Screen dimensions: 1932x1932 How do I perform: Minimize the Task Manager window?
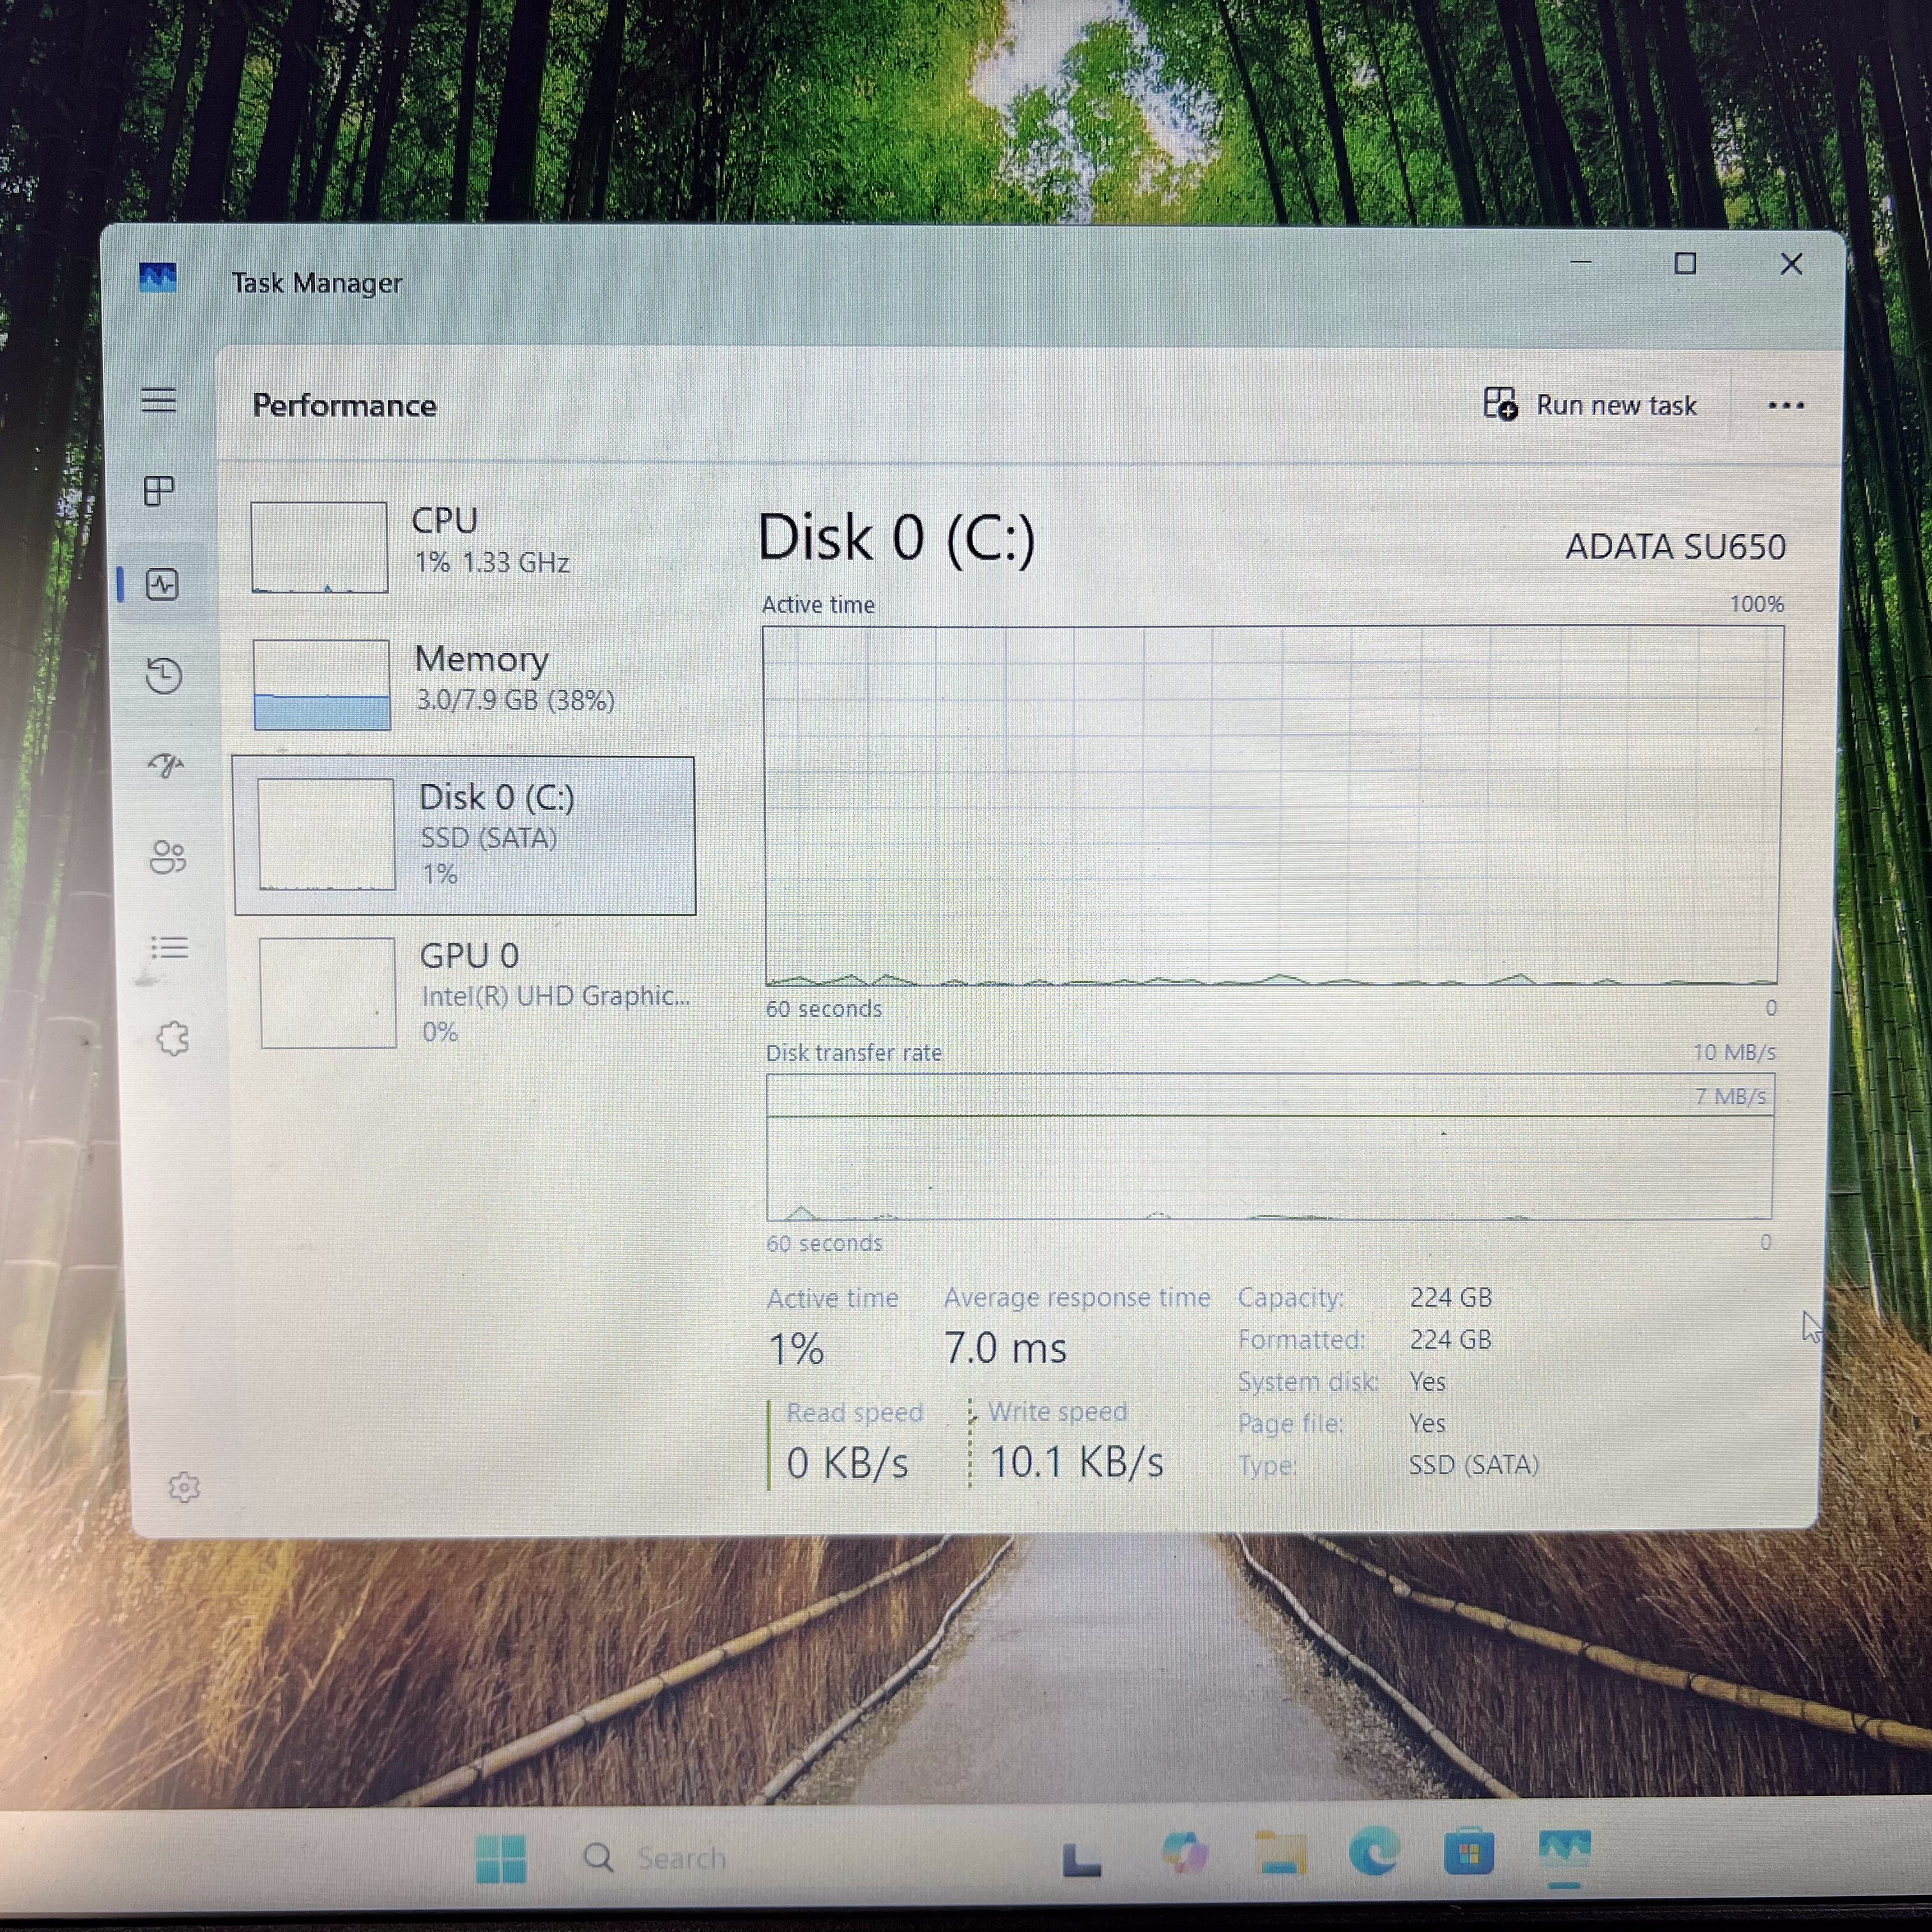1580,262
